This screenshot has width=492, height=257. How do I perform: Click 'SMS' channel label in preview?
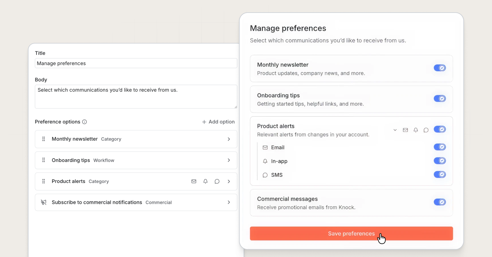277,175
